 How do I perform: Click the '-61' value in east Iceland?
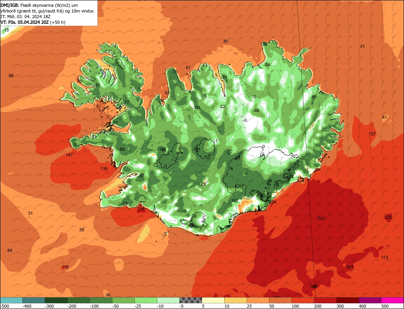click(314, 97)
